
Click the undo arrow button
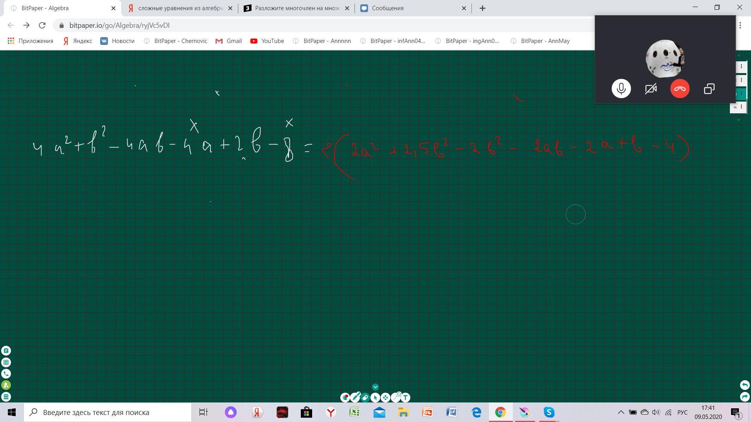744,385
